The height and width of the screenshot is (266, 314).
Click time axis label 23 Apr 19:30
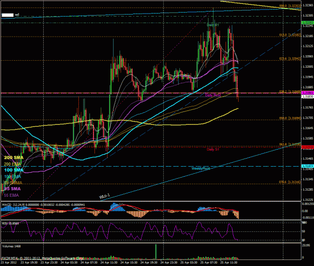pyautogui.click(x=29, y=262)
